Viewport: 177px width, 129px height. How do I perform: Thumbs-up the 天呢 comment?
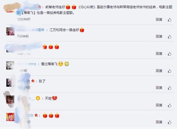pos(170,105)
